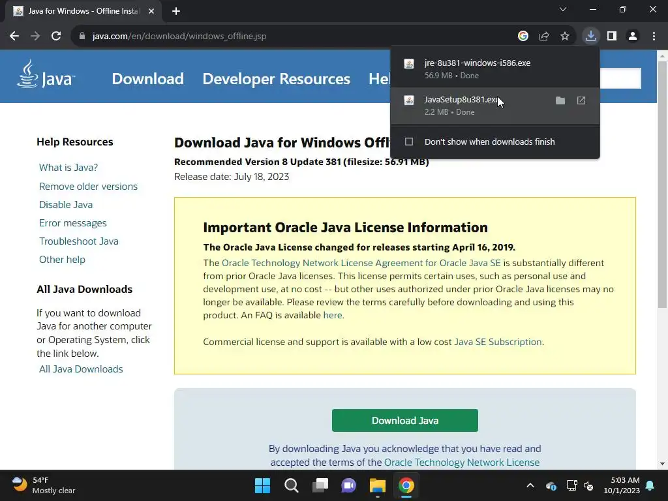Open the network display tray icon
Viewport: 668px width, 501px height.
tap(571, 485)
